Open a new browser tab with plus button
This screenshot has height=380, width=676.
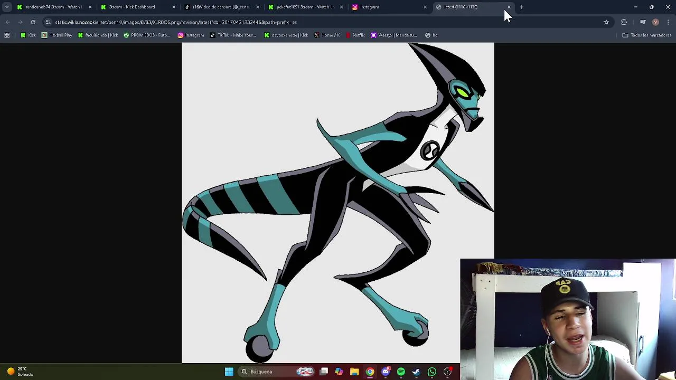[x=522, y=7]
